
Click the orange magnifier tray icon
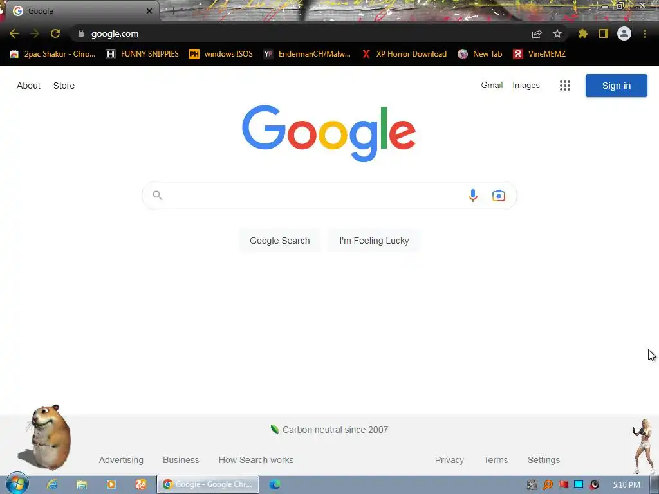(x=547, y=485)
